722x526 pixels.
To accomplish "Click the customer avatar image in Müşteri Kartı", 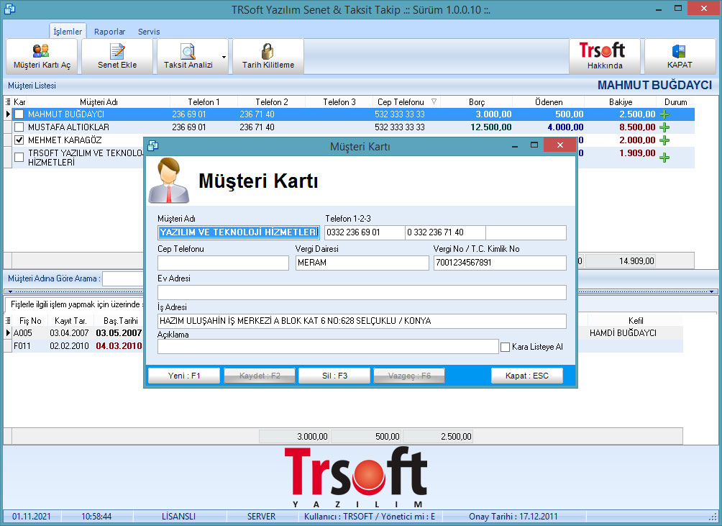I will tap(169, 180).
